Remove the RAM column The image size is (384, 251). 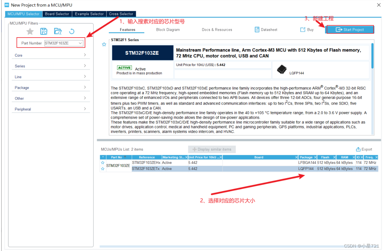coord(354,157)
